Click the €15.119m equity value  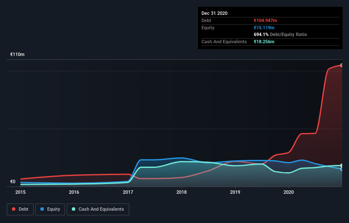(264, 28)
